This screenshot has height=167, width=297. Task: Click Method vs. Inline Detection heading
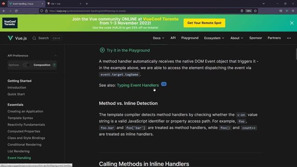(x=128, y=103)
